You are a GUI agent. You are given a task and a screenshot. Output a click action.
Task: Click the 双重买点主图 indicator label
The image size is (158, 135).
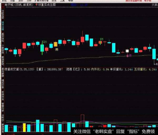coord(47,5)
